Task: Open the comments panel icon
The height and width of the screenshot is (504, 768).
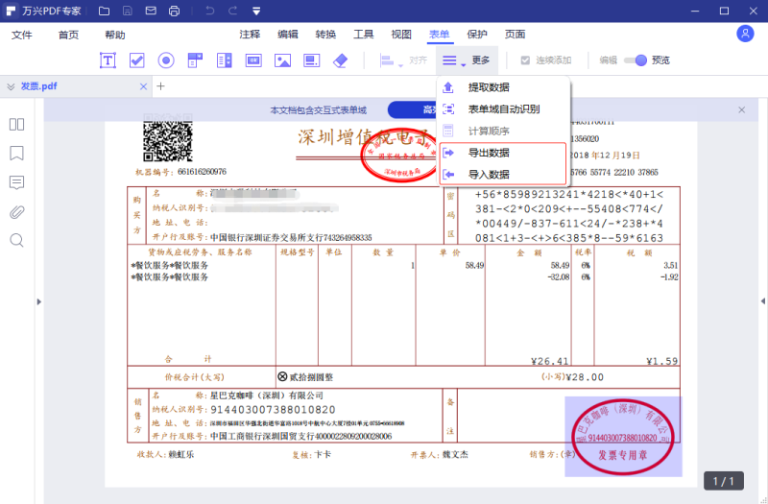Action: (16, 182)
